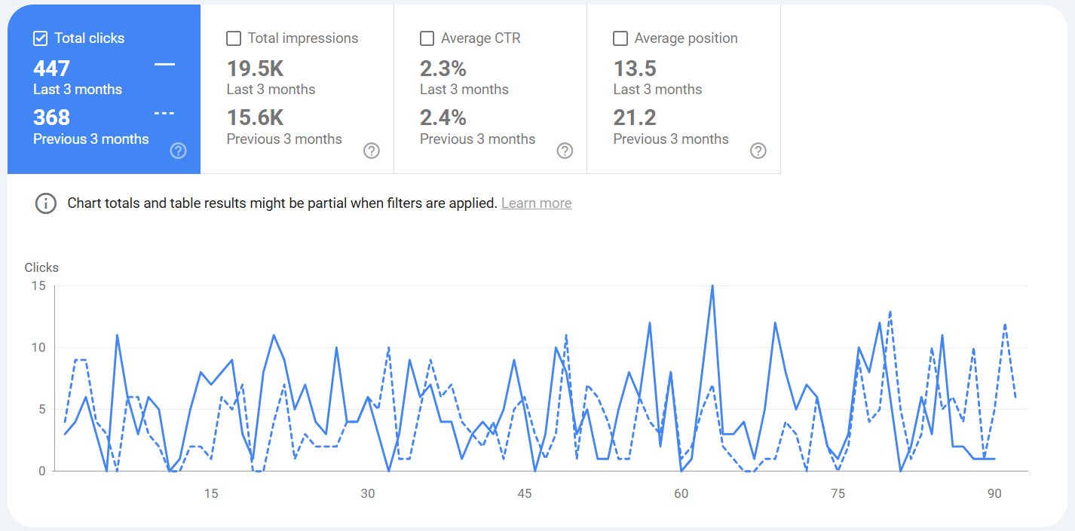Click dashed line legend icon for previous 3 months
The image size is (1075, 531).
pos(164,114)
